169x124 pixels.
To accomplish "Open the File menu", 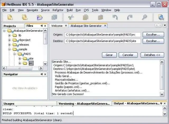I will click(4, 10).
